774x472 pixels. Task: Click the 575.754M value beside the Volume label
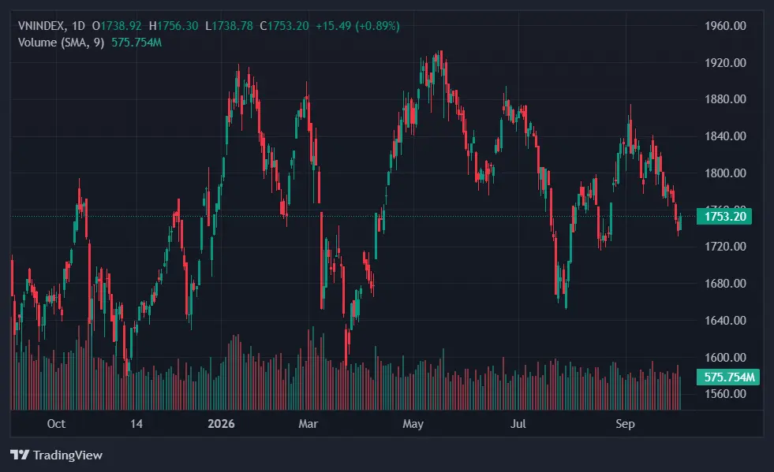coord(136,43)
